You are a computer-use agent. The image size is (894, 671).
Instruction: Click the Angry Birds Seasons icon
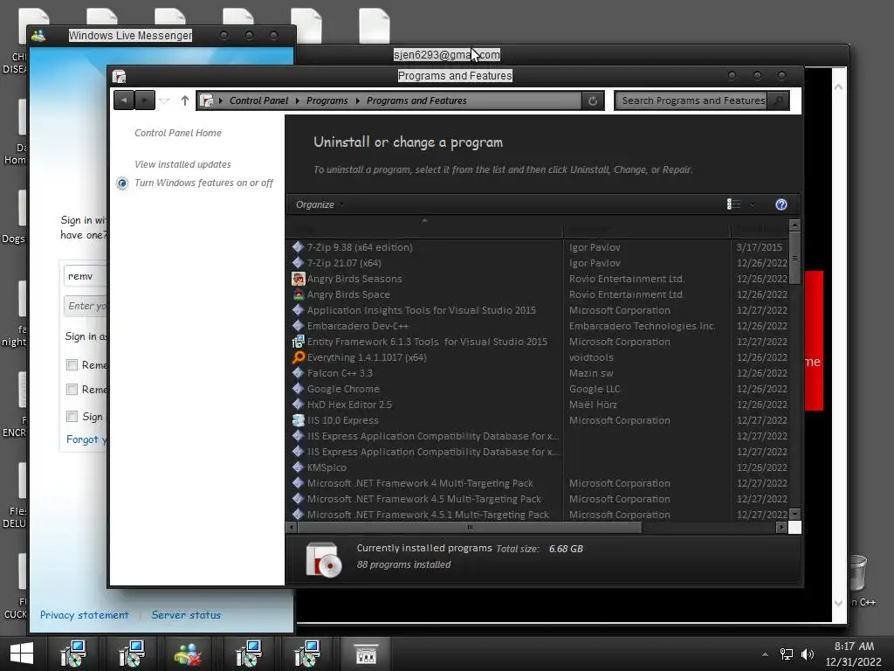pyautogui.click(x=299, y=279)
